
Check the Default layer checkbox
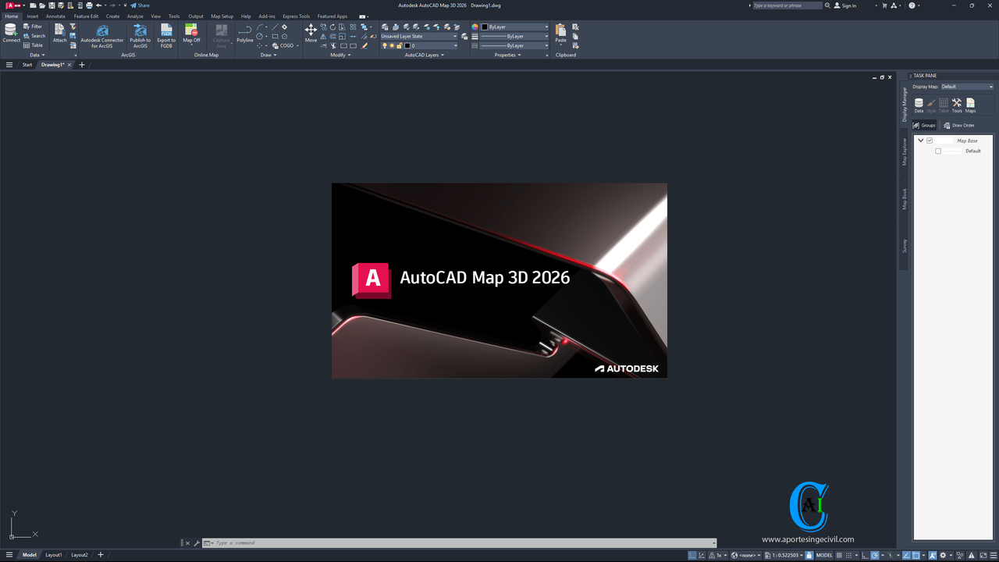click(938, 151)
